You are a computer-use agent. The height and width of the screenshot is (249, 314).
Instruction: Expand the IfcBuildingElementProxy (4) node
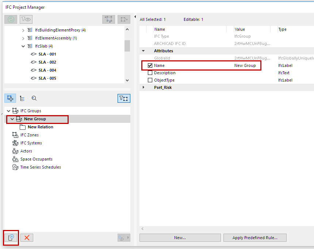tap(23, 30)
